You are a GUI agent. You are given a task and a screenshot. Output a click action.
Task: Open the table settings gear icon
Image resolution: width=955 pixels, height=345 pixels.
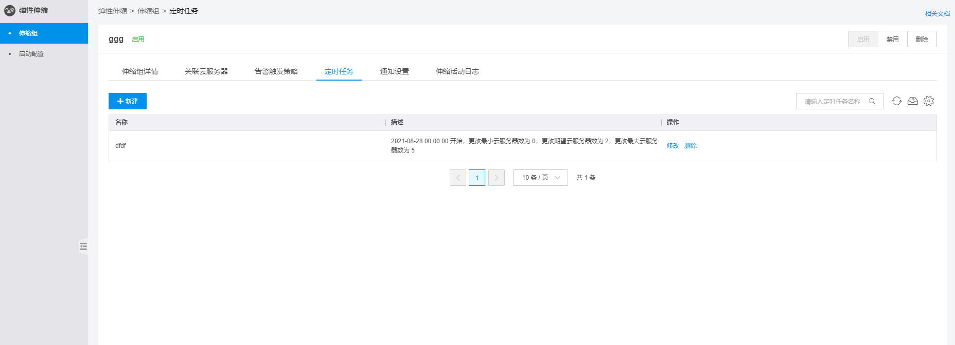929,101
